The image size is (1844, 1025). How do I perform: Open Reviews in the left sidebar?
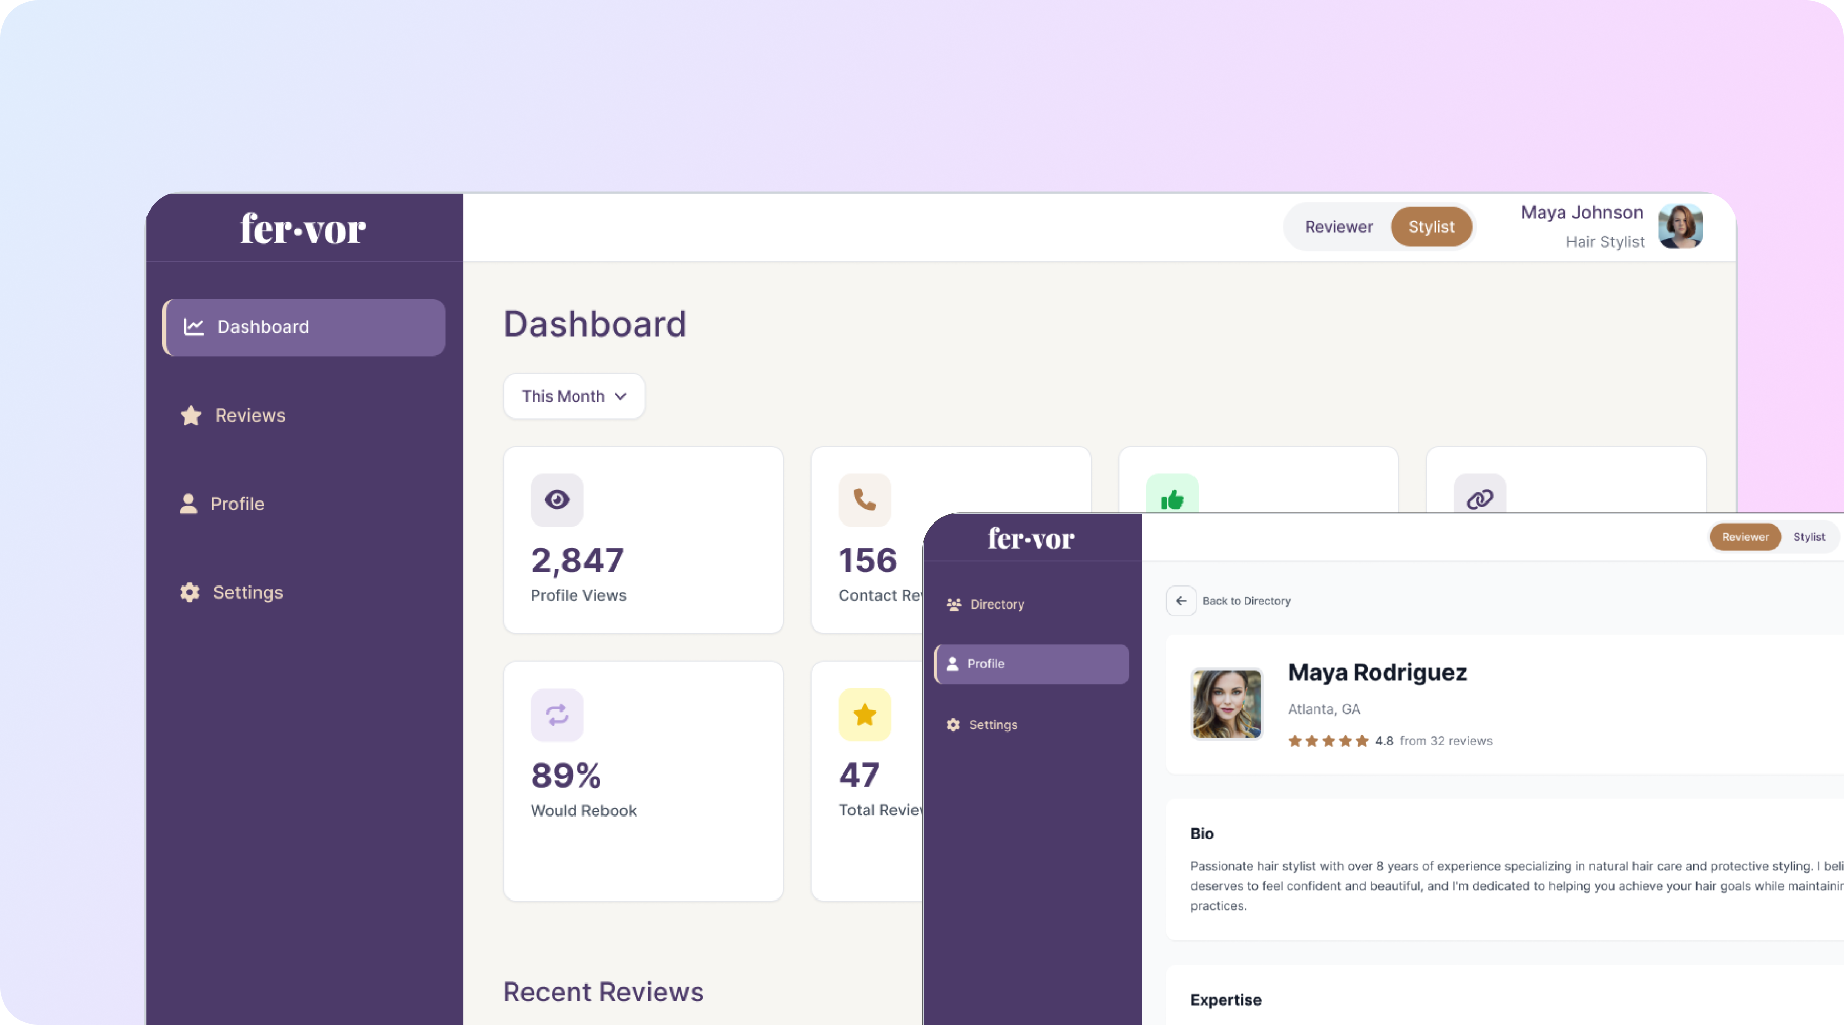(250, 415)
